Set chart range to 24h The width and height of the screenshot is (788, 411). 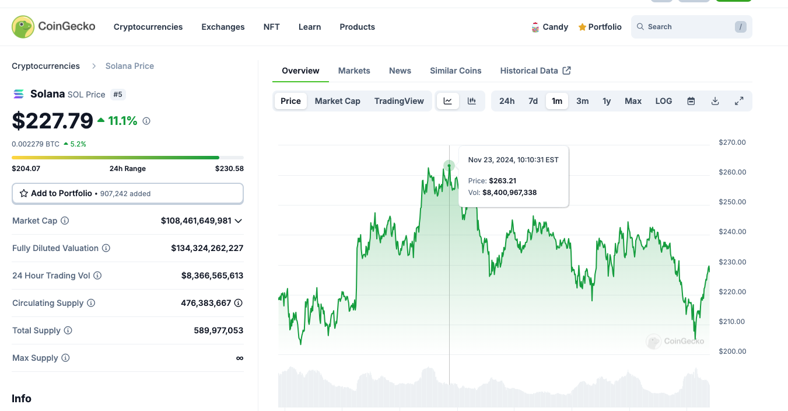pyautogui.click(x=507, y=101)
